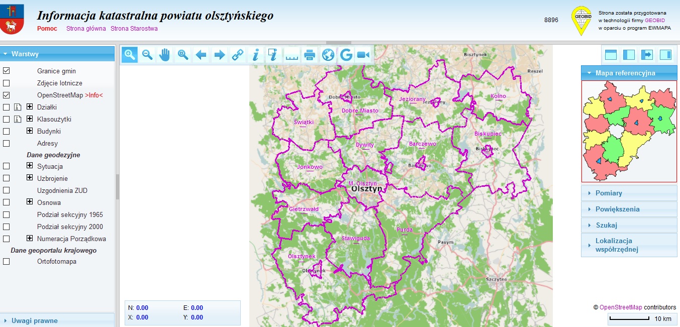This screenshot has height=327, width=680.
Task: Click the printer icon to print map
Action: tap(310, 55)
